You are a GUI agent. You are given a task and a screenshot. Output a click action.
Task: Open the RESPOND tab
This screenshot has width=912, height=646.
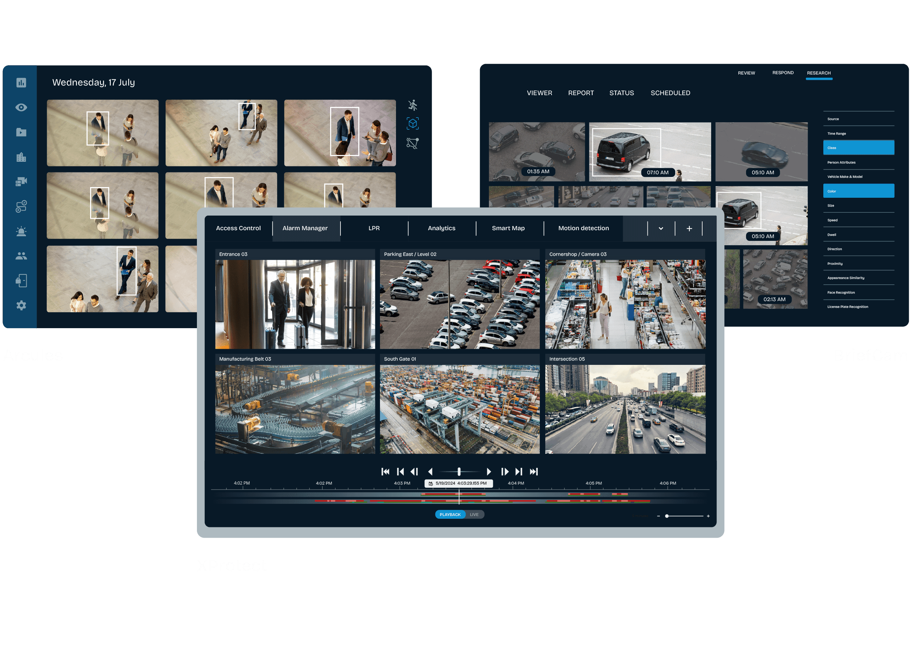783,73
